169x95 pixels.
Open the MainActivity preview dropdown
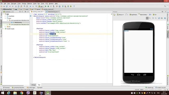[143, 15]
